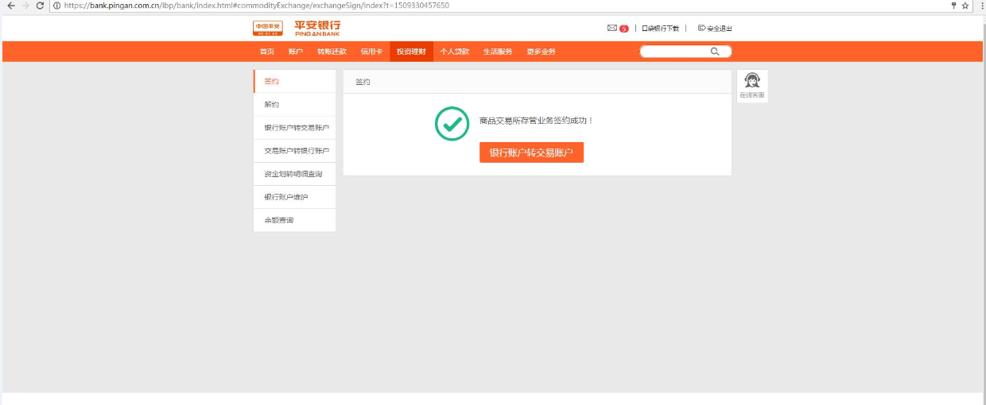986x405 pixels.
Task: Open the 首页 menu item
Action: coord(267,52)
